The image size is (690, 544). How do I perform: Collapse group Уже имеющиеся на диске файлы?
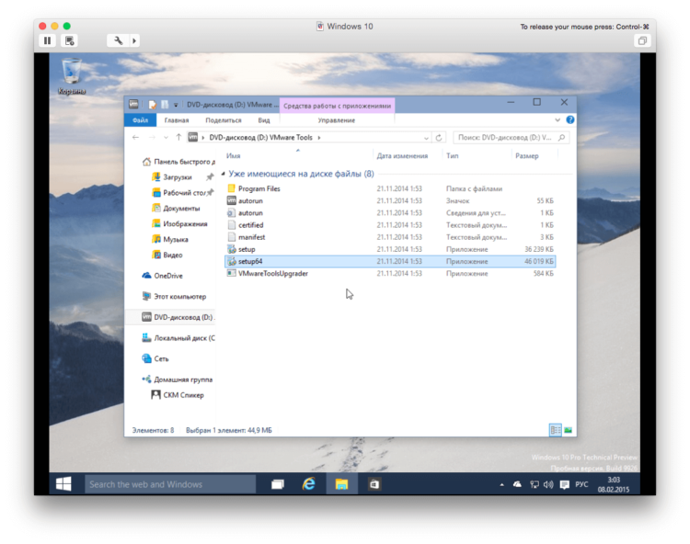224,174
